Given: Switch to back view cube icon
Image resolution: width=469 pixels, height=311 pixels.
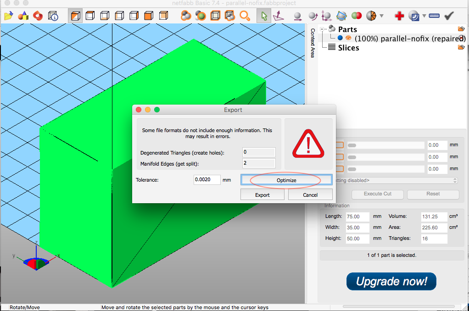Looking at the screenshot, I should coord(163,16).
